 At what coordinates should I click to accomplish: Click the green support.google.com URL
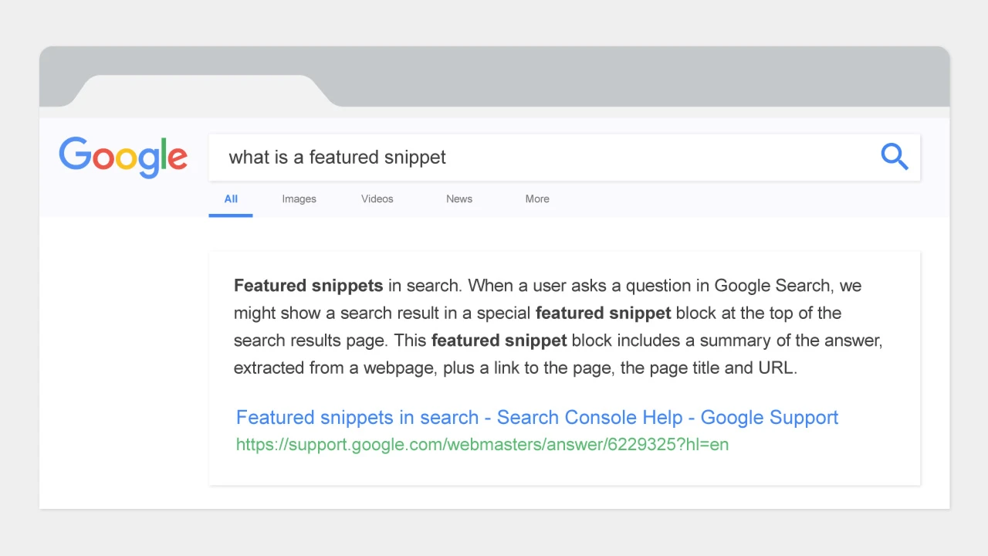click(482, 445)
